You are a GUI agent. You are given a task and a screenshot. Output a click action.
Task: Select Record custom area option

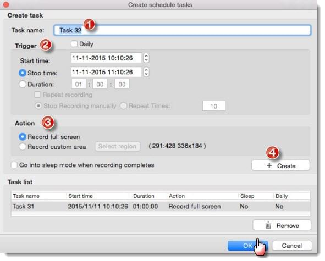[x=23, y=147]
